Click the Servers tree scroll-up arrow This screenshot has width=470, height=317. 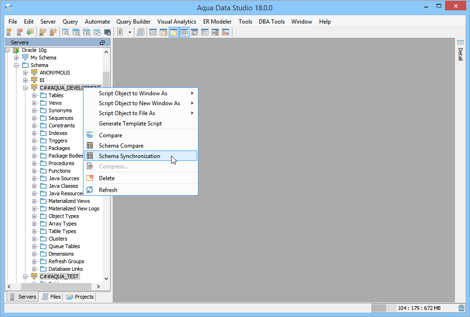click(106, 52)
